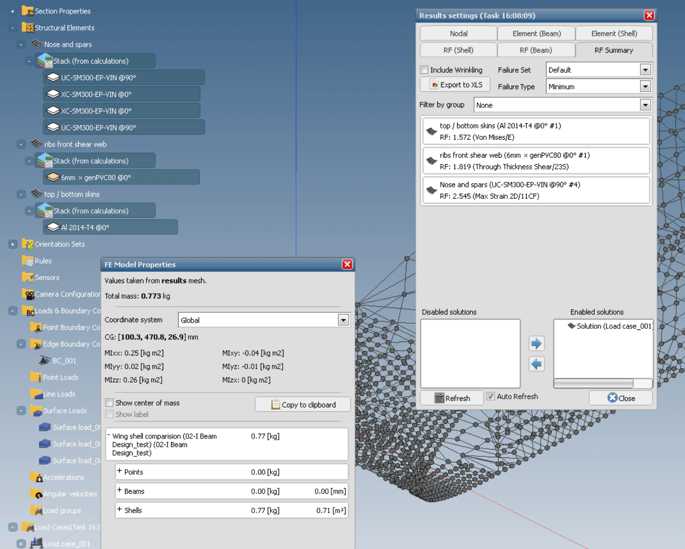685x549 pixels.
Task: Switch to the Element (Beam) tab
Action: [537, 33]
